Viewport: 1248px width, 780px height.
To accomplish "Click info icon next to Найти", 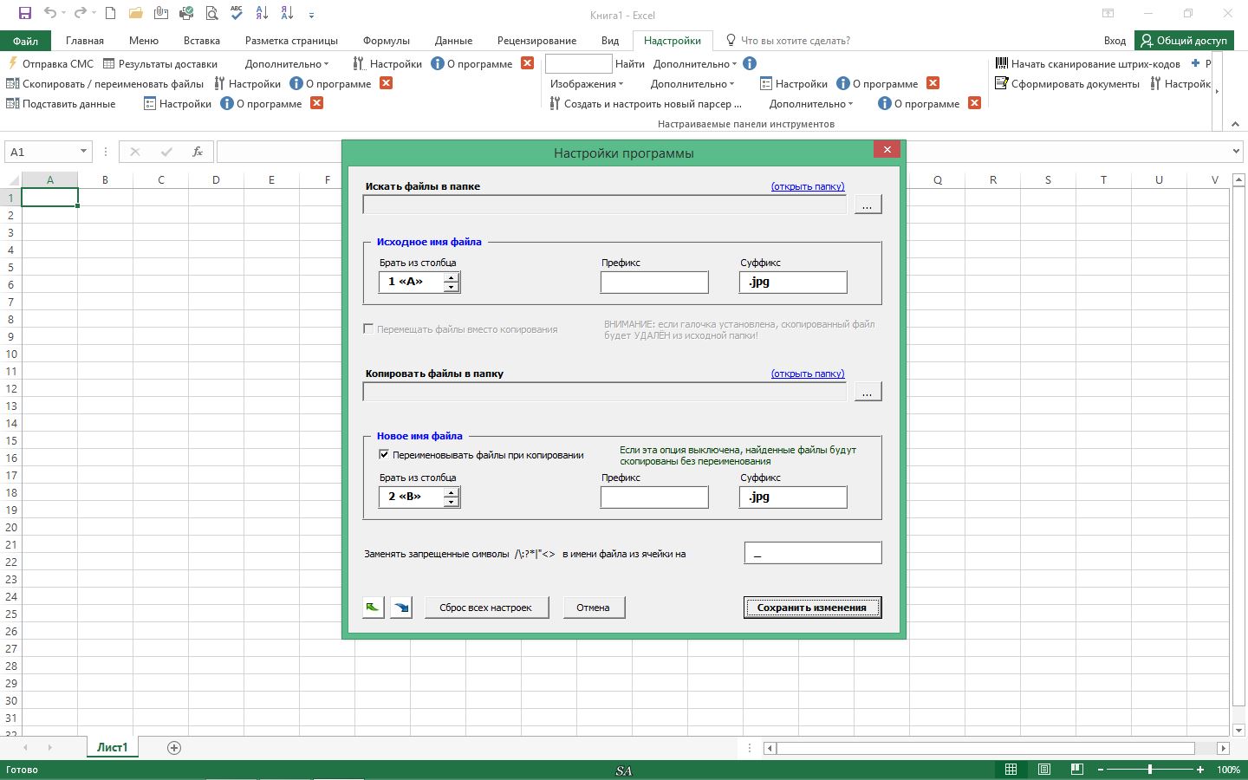I will 750,63.
